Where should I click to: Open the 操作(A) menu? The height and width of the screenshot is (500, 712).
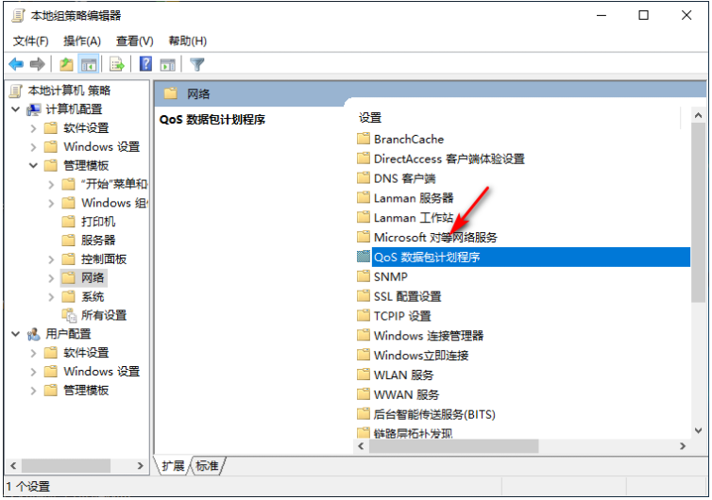(82, 42)
